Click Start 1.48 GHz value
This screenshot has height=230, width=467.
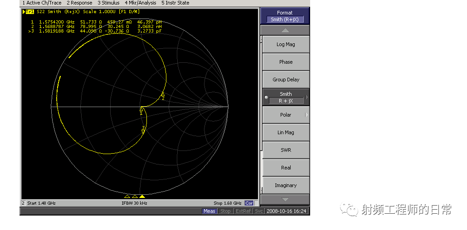(41, 203)
